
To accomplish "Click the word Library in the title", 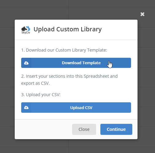I will (x=91, y=29).
